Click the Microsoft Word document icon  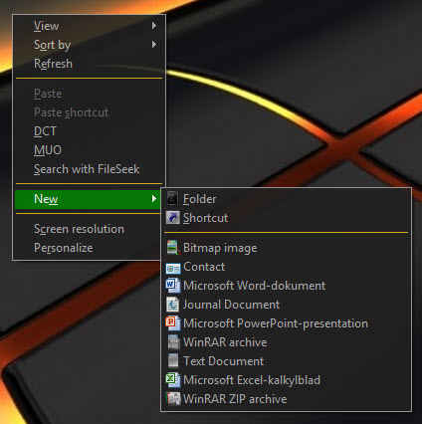pyautogui.click(x=173, y=286)
